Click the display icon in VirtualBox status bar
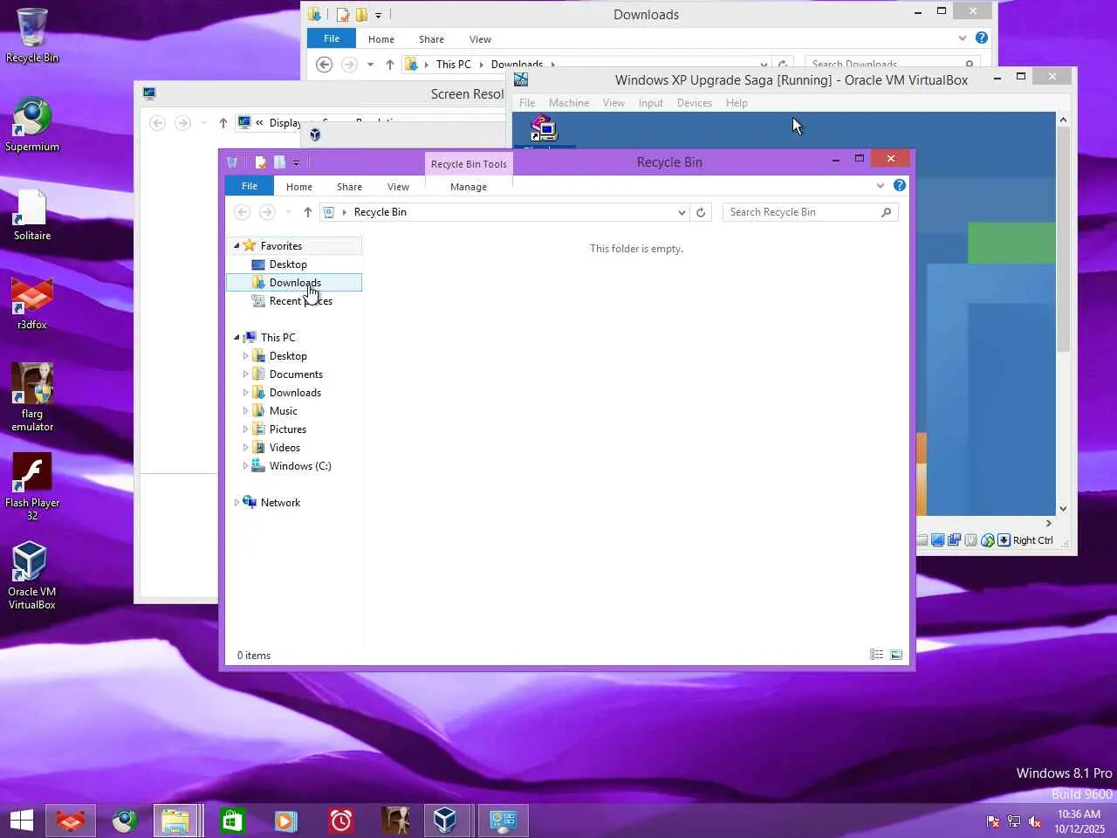 point(938,540)
